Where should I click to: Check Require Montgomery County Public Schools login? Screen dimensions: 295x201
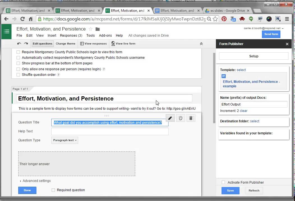pyautogui.click(x=18, y=52)
